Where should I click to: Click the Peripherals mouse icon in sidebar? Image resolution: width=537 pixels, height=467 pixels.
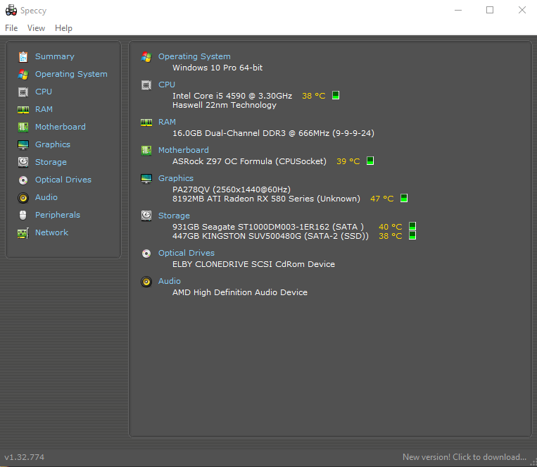click(23, 215)
